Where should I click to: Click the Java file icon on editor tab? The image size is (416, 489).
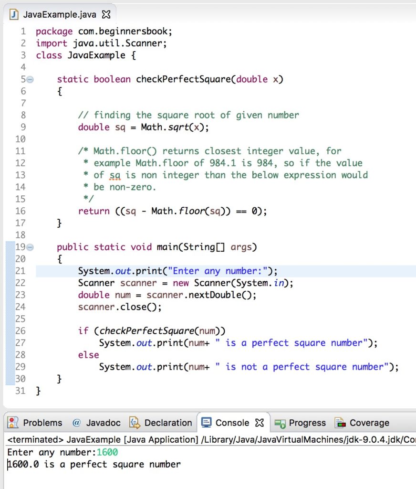[x=14, y=14]
